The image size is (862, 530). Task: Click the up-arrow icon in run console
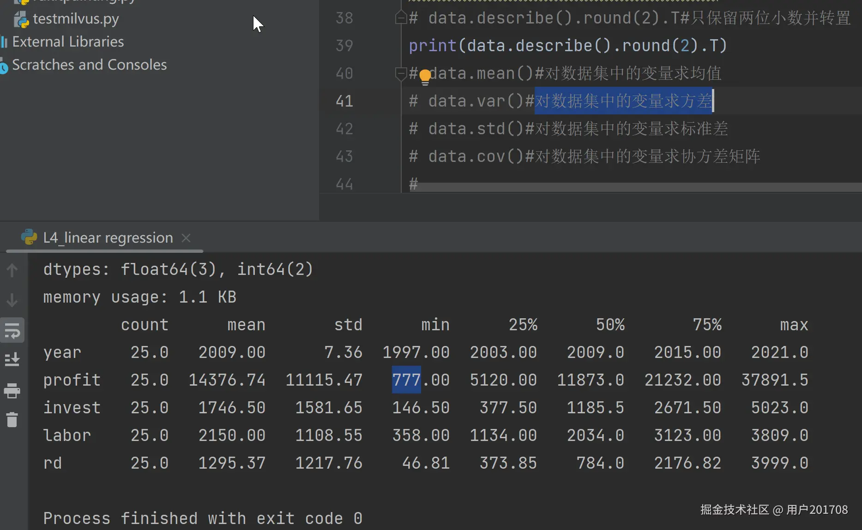point(12,270)
